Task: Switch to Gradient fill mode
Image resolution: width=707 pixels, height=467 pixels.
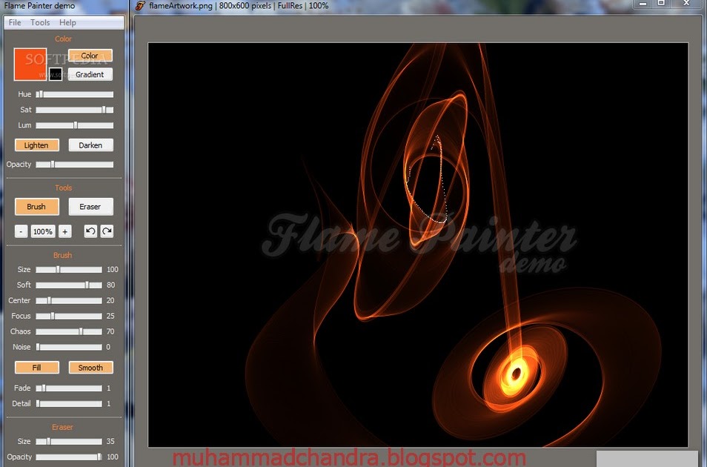Action: pos(90,74)
